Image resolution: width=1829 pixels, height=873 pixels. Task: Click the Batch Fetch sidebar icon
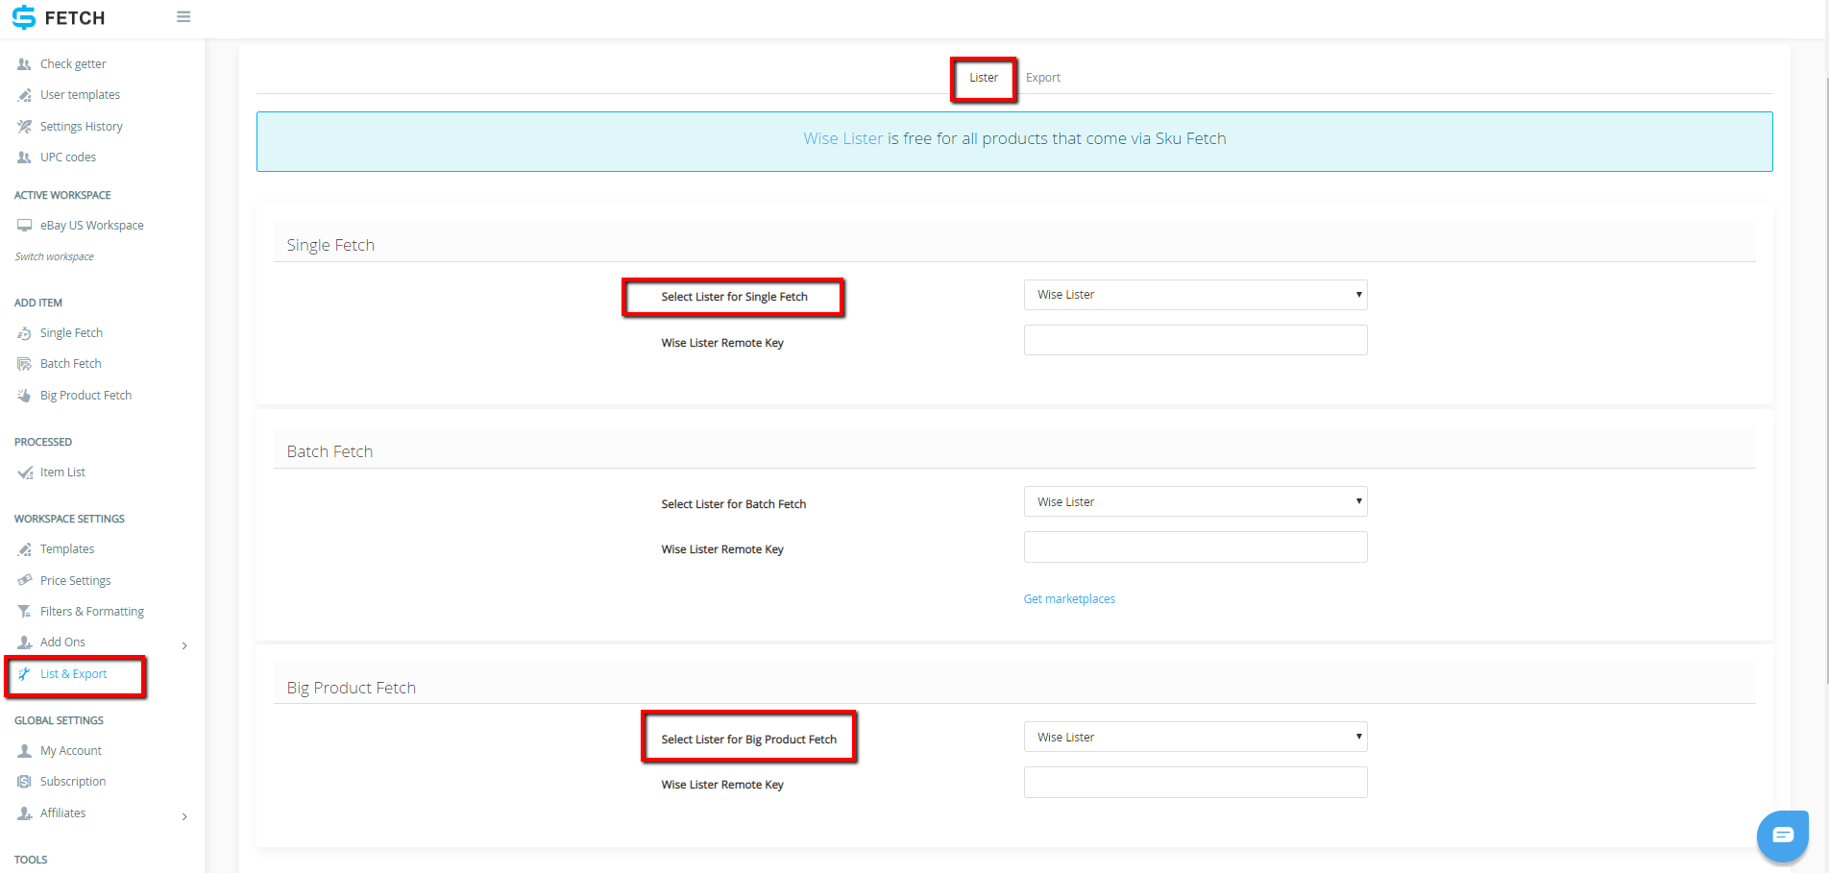24,364
